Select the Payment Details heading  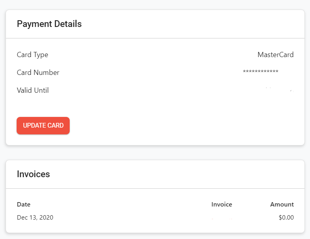(x=49, y=24)
